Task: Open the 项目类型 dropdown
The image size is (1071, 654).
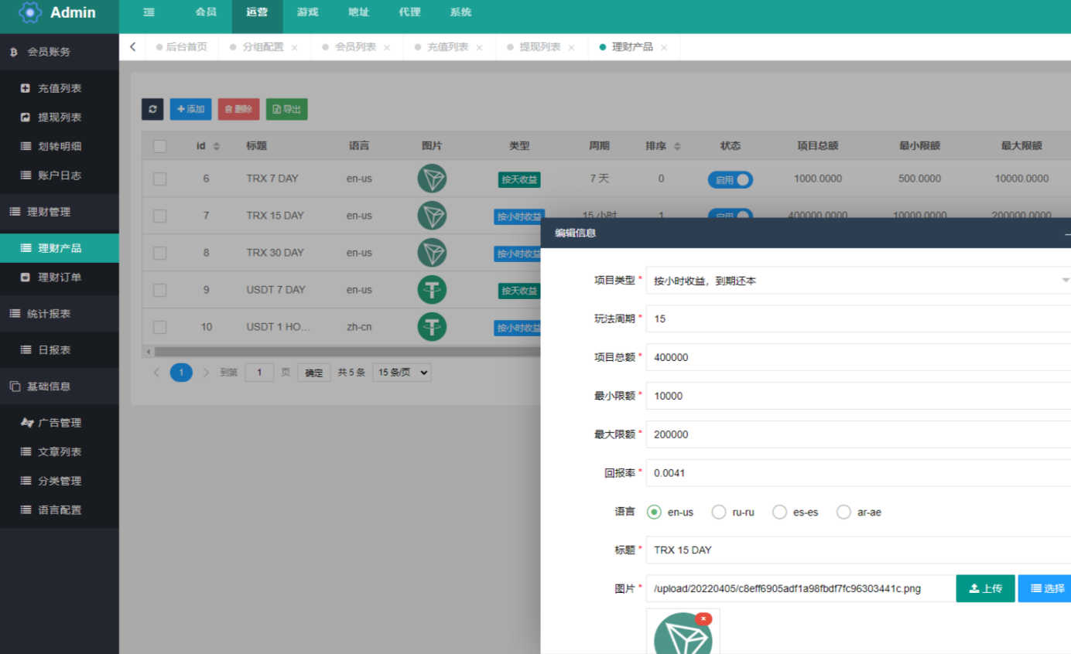Action: [857, 281]
